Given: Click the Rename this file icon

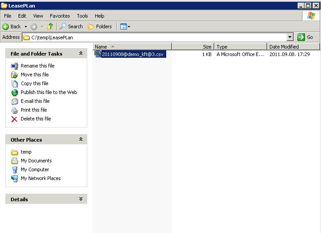Looking at the screenshot, I should [15, 66].
